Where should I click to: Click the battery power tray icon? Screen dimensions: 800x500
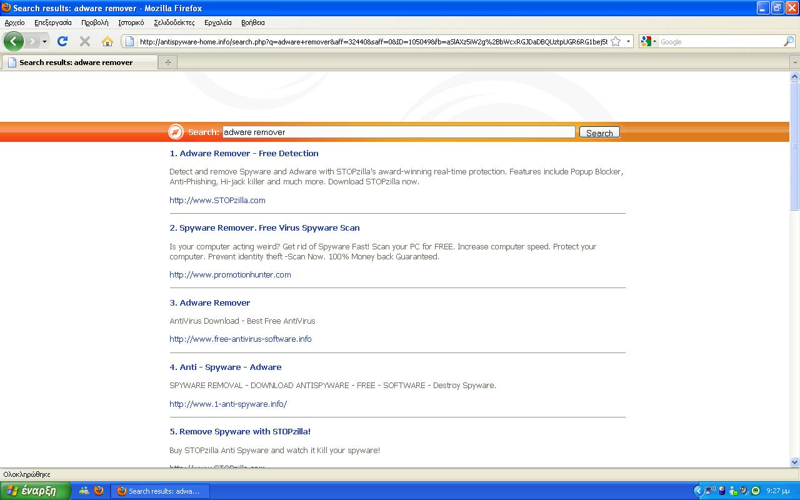(722, 491)
